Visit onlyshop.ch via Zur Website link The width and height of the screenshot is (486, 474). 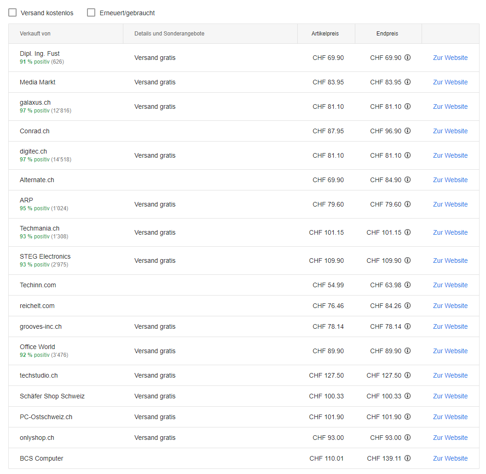(x=450, y=438)
